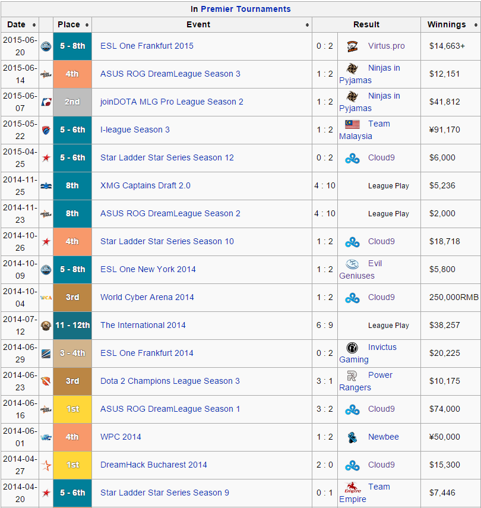Click the silver 2nd place cell
This screenshot has width=481, height=508.
72,102
